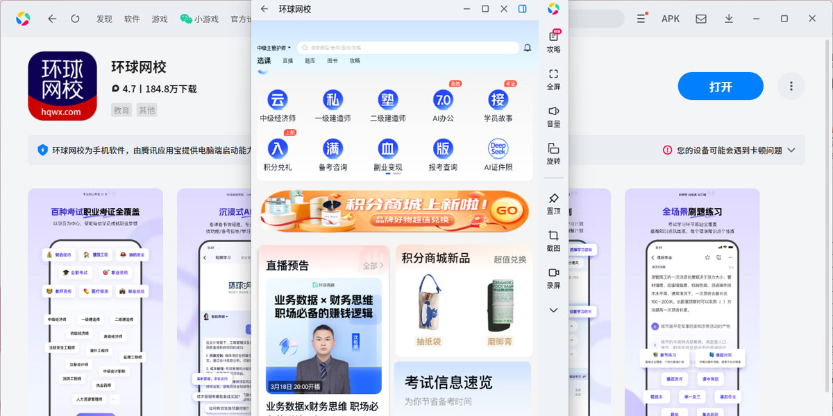Open the 报考查询 icon
The image size is (833, 416).
click(443, 155)
